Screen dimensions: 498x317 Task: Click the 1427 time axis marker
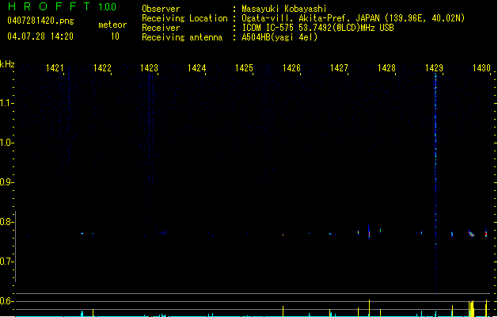click(x=339, y=68)
